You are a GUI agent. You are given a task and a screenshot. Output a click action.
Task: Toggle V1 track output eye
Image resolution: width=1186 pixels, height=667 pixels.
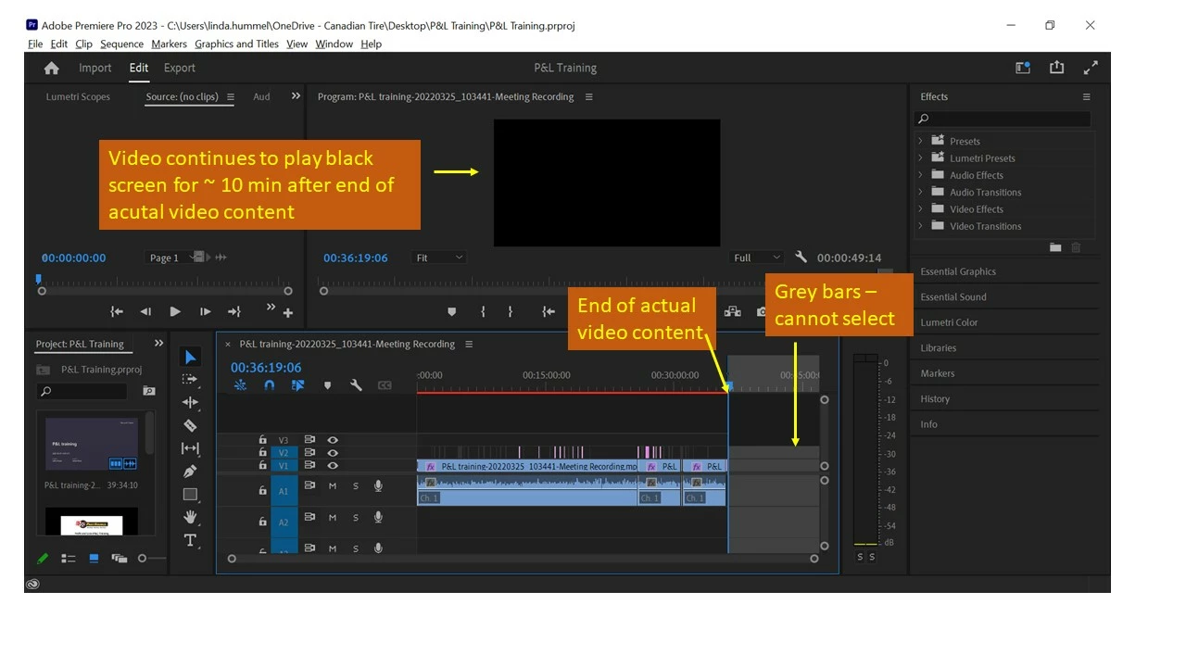click(333, 465)
